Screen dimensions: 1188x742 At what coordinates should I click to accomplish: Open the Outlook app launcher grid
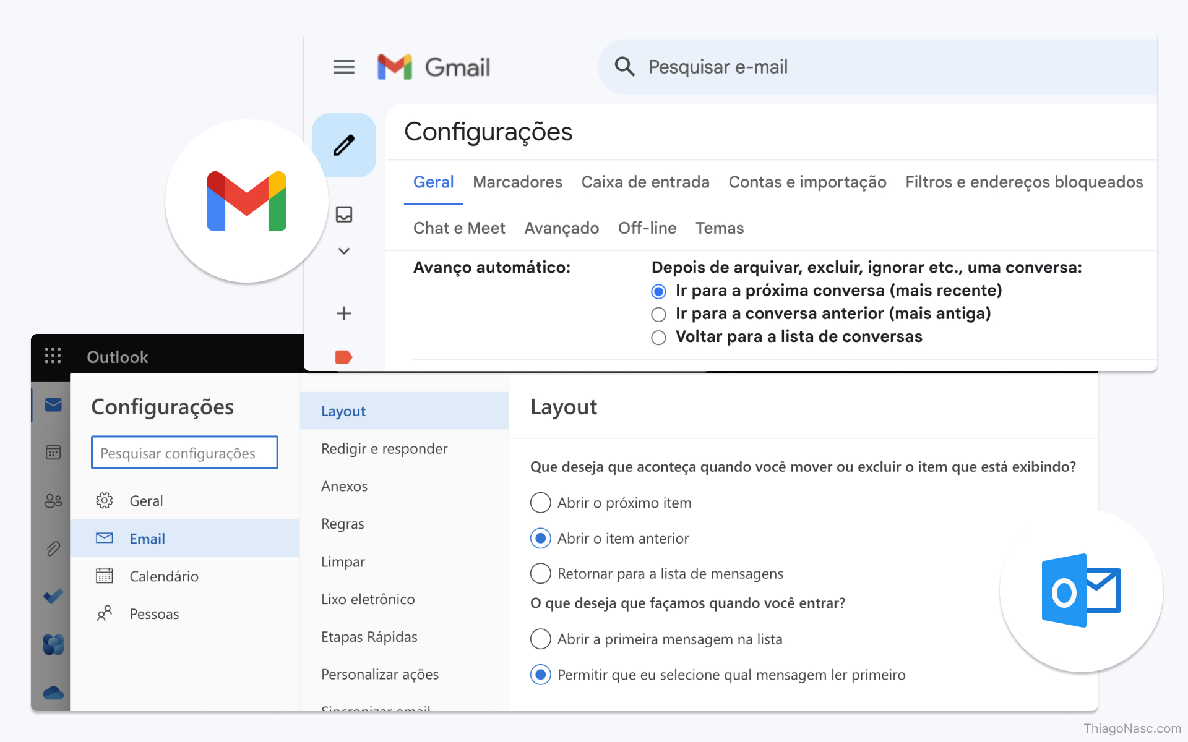[x=53, y=356]
